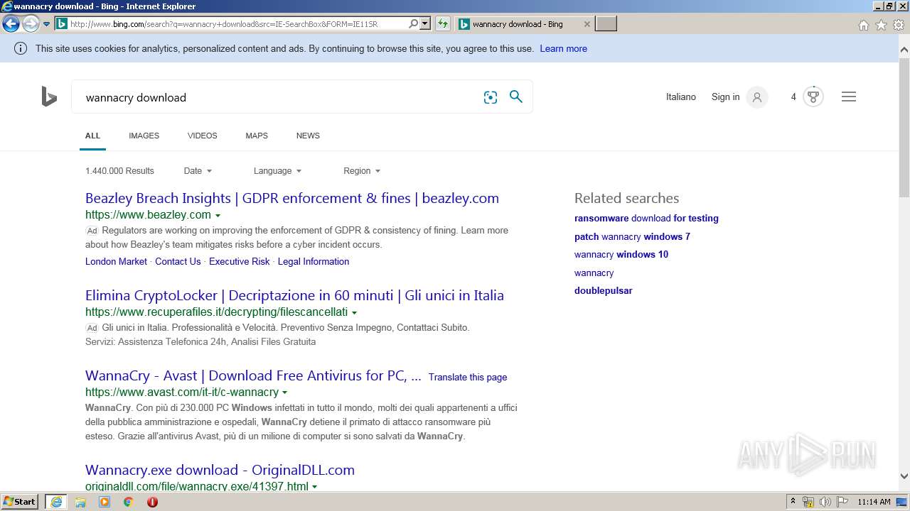Open the Rewards trophy icon
The image size is (910, 511).
813,97
